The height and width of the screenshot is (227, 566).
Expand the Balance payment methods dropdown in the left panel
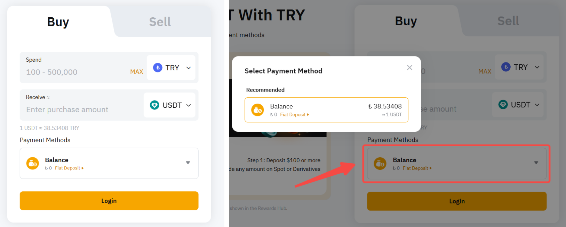click(188, 163)
